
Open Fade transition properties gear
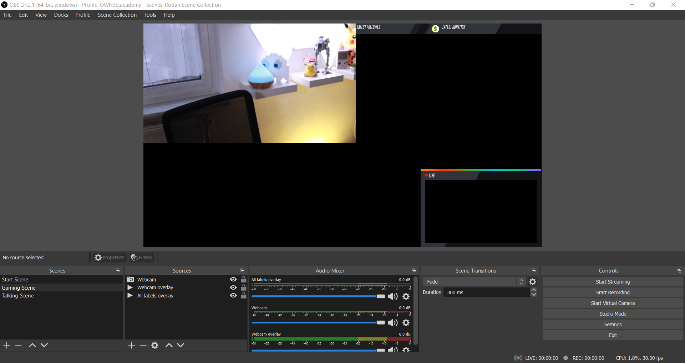[533, 282]
